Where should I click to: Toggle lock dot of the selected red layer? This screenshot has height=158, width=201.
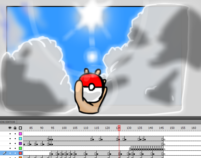click(x=15, y=153)
